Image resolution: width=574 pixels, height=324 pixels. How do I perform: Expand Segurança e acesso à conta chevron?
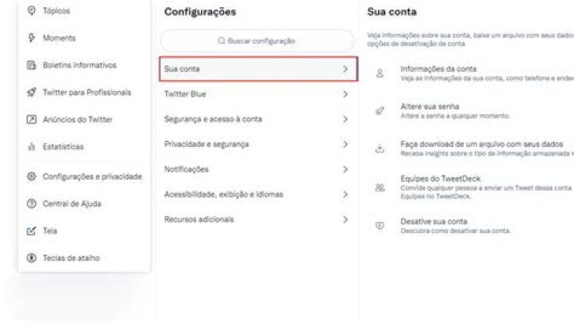tap(345, 119)
